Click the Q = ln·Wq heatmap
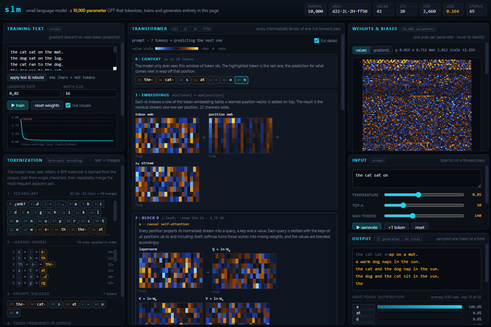Screen dimensions: 491x327 244,271
